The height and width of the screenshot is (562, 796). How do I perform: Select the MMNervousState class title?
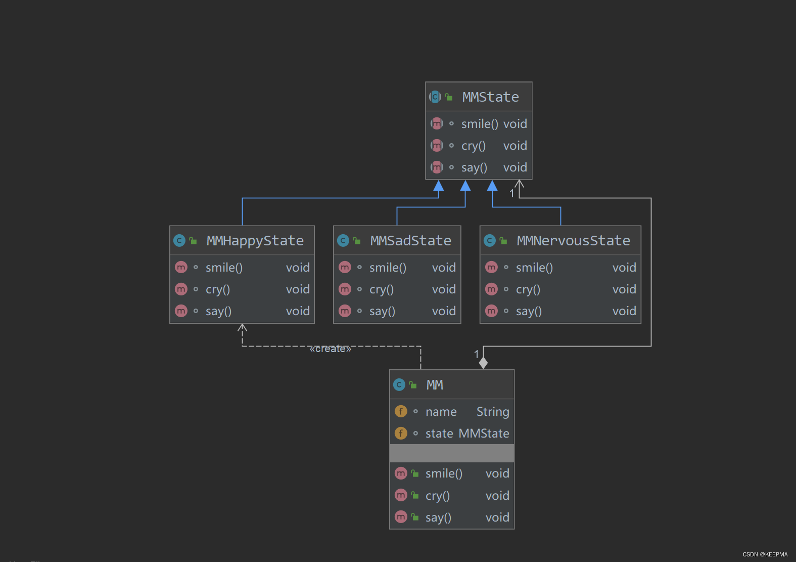[x=573, y=240]
